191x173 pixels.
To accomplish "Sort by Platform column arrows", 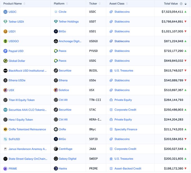I will [67, 4].
